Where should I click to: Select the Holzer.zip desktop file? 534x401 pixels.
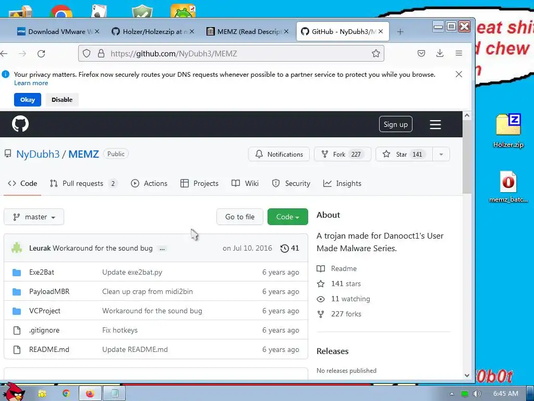(508, 131)
